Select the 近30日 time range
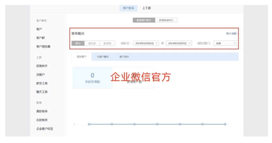Screen dimensions: 272x143 107,43
